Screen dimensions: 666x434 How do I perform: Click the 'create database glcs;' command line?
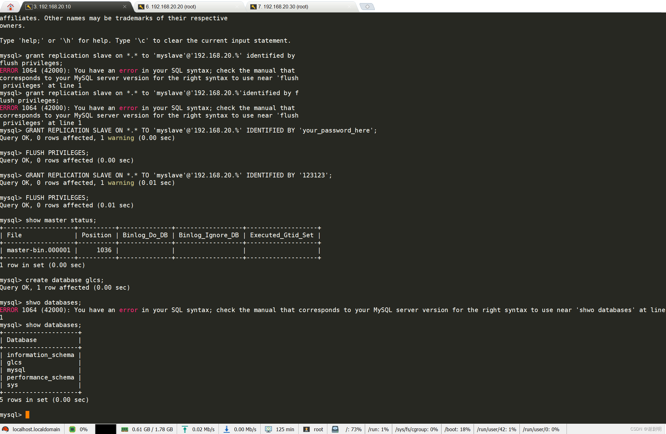65,280
